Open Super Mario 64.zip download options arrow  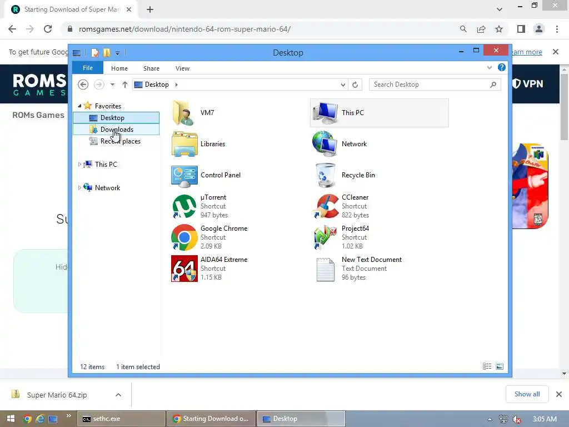tap(118, 395)
